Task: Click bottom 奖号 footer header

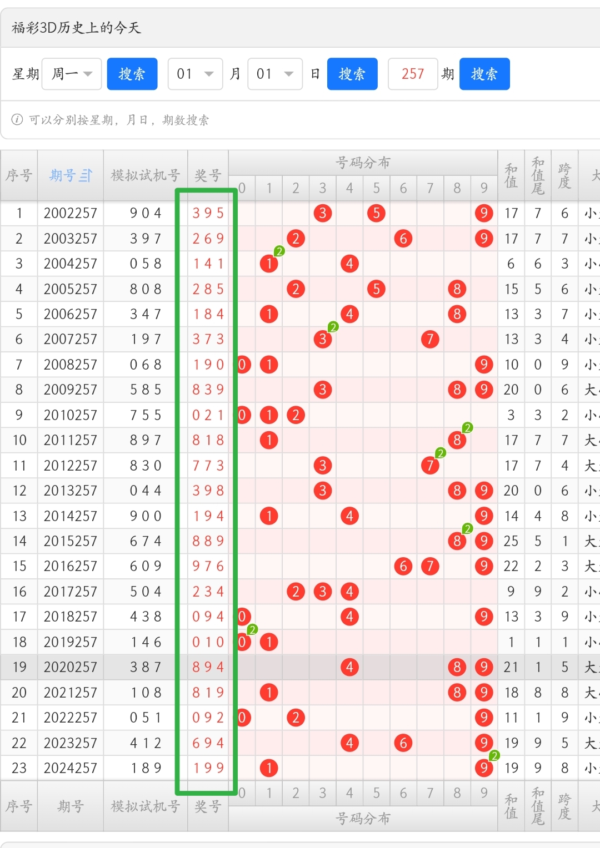Action: click(x=208, y=806)
